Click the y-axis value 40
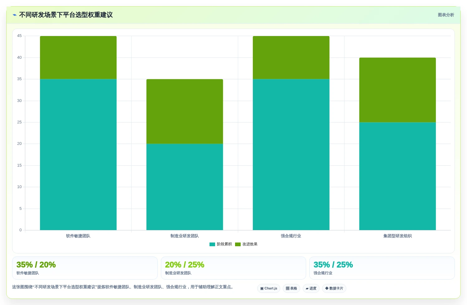Image resolution: width=467 pixels, height=305 pixels. tap(19, 58)
